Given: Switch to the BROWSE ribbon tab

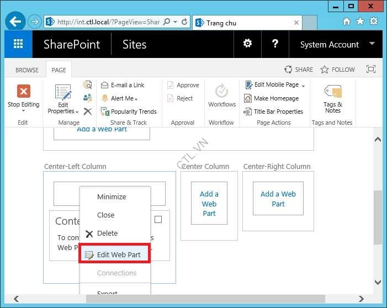Looking at the screenshot, I should [27, 70].
